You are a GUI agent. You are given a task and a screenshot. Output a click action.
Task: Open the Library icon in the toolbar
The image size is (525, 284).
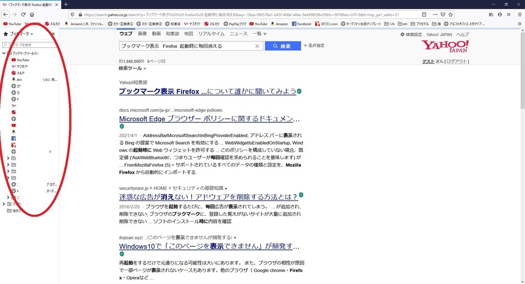[491, 15]
